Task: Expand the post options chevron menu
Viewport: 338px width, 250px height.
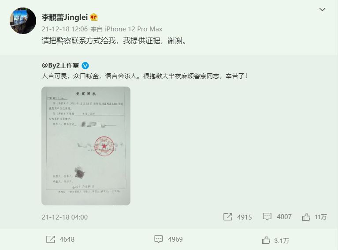Action: pos(322,10)
